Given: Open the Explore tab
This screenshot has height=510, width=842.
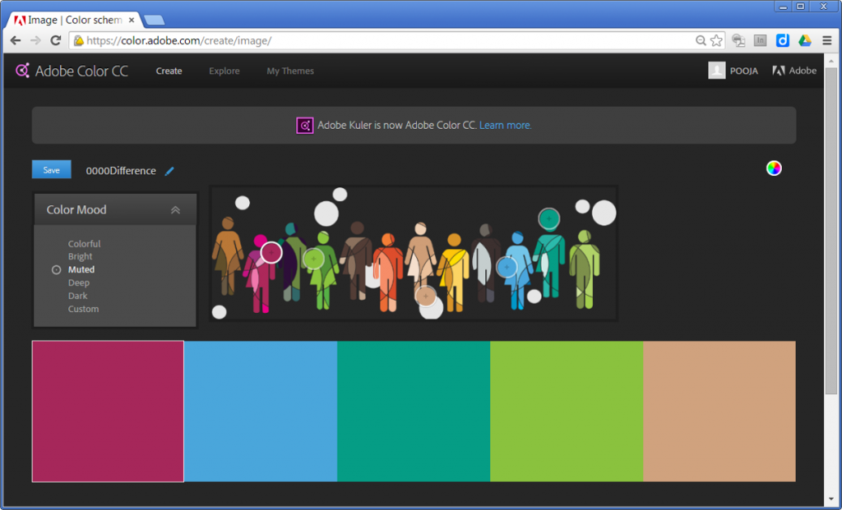Looking at the screenshot, I should point(224,71).
